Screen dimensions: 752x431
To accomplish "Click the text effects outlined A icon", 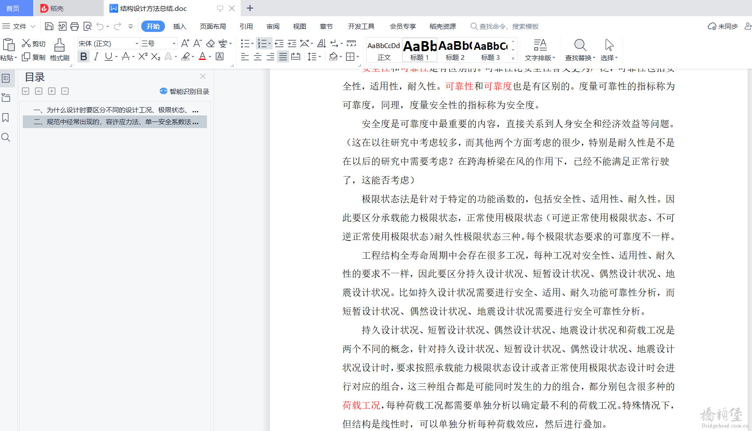I will tap(168, 56).
